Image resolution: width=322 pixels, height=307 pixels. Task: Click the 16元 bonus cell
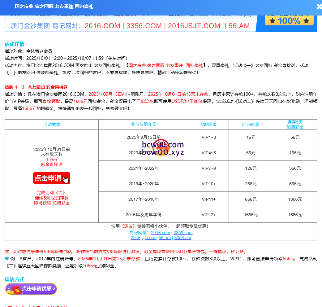pyautogui.click(x=251, y=137)
